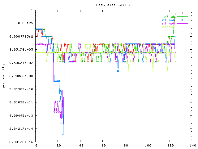Select the blue 'rt ab2' legend label
Screen dimensions: 198x149
pyautogui.click(x=169, y=20)
